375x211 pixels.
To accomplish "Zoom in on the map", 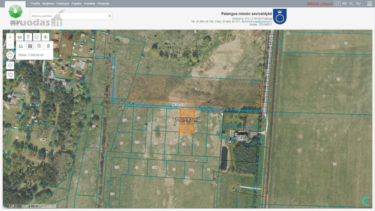I will click(10, 37).
